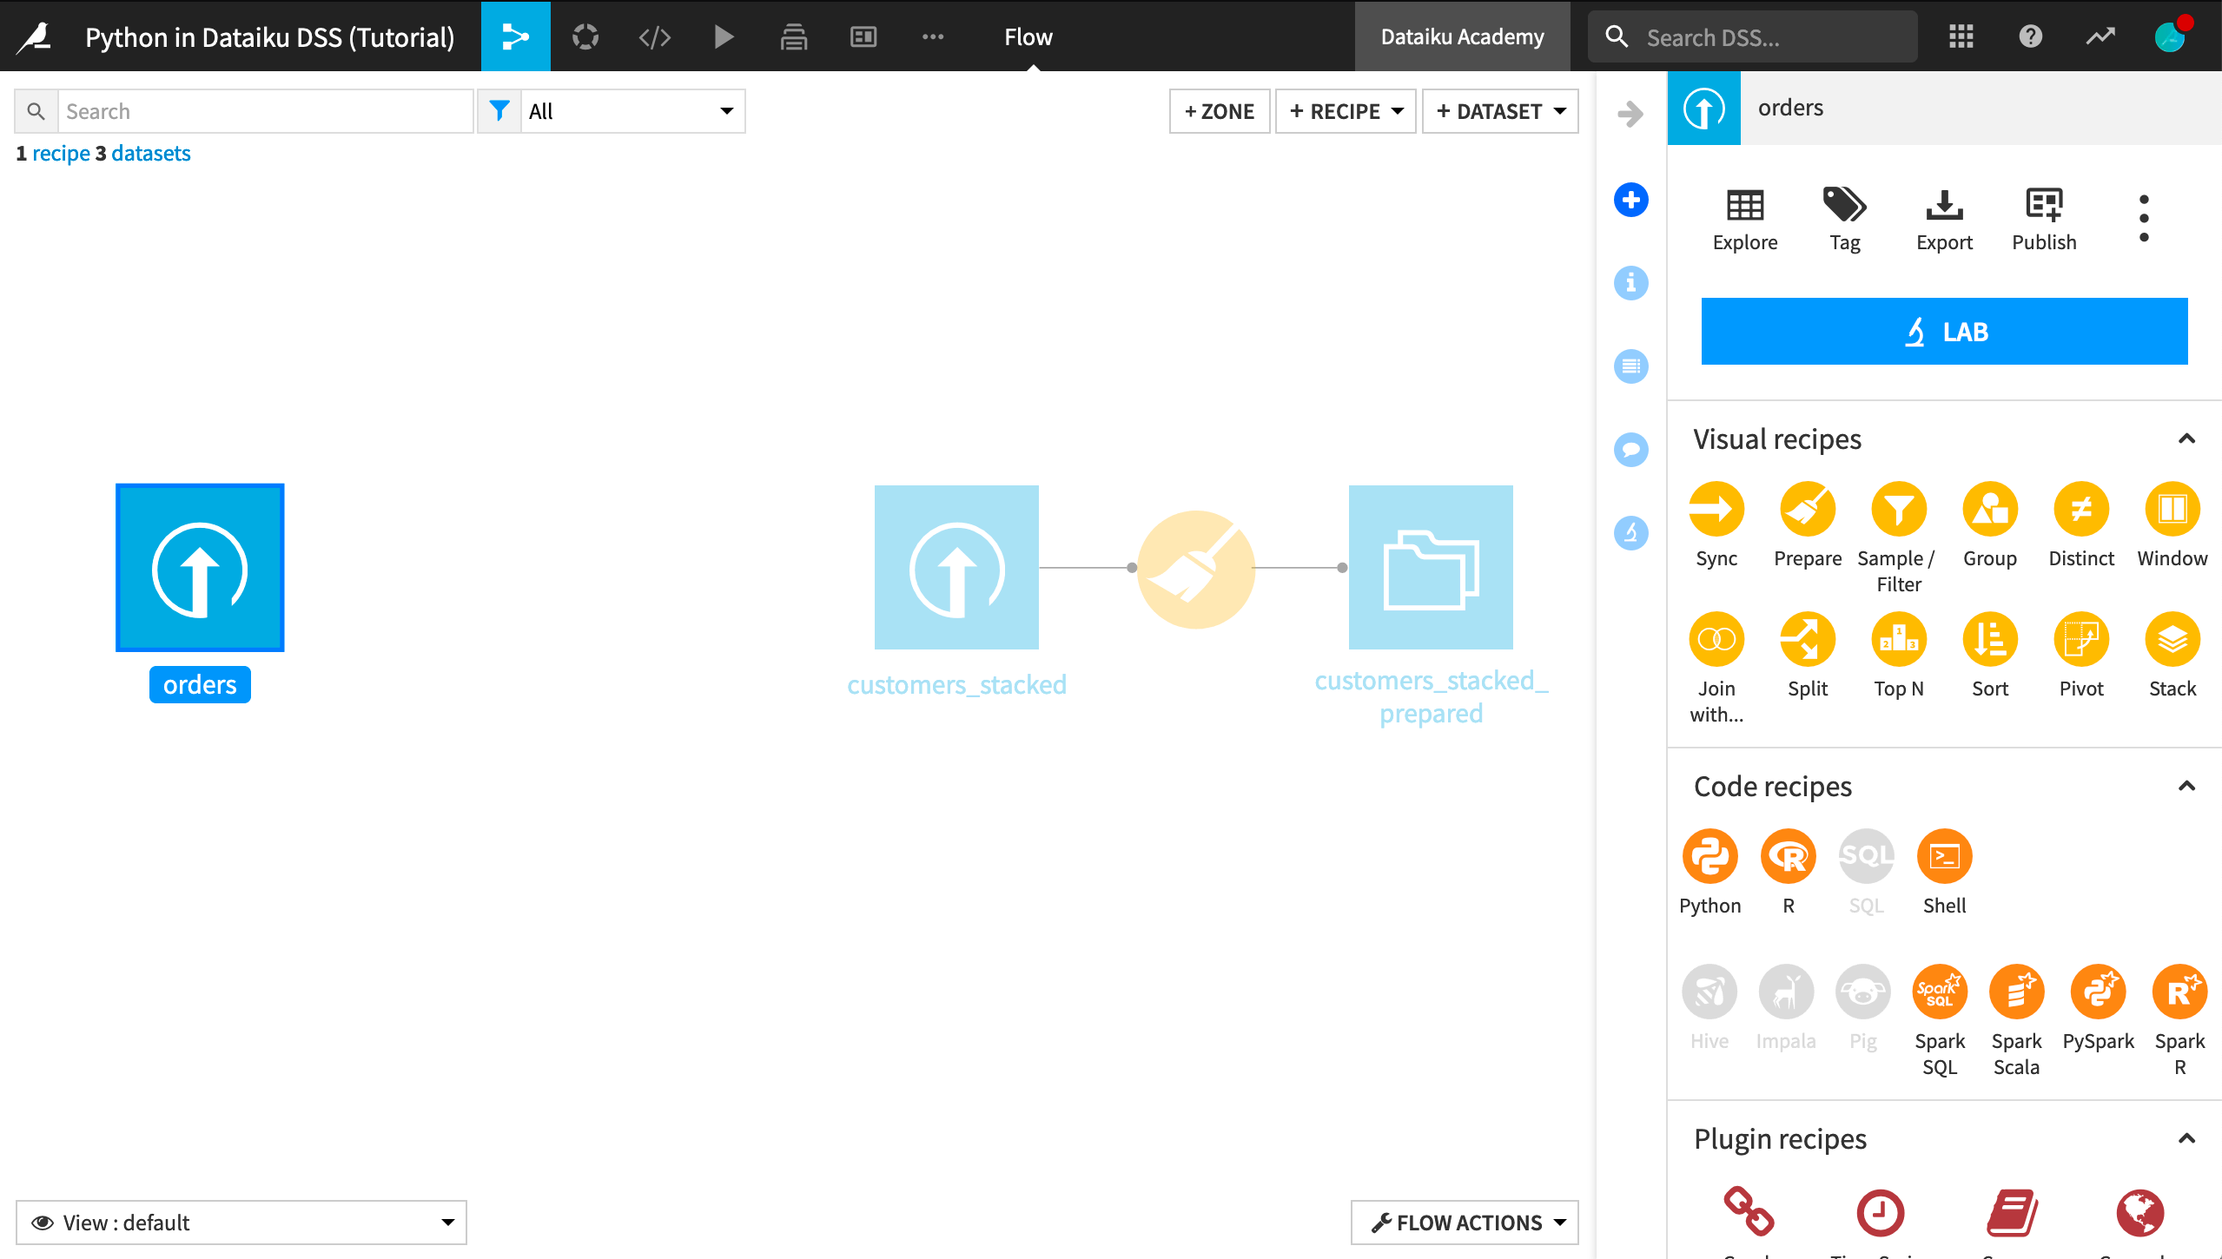Select the DATASET menu to add dataset
The width and height of the screenshot is (2222, 1259).
pyautogui.click(x=1502, y=110)
